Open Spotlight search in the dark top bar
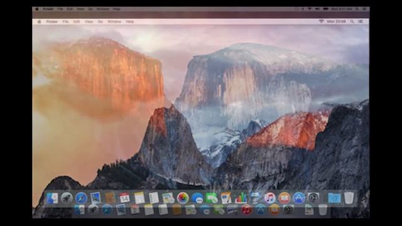The height and width of the screenshot is (226, 402). 357,9
